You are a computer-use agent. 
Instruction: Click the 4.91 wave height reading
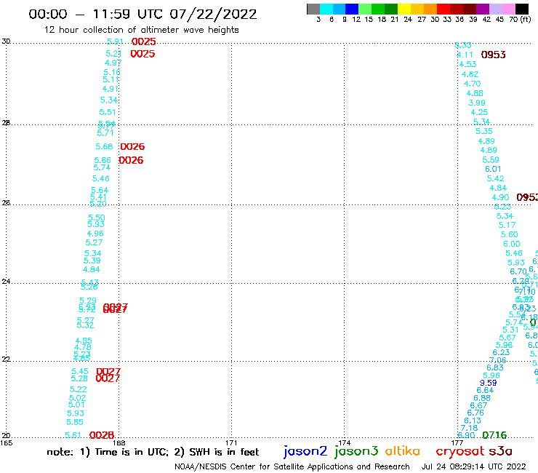tap(110, 89)
